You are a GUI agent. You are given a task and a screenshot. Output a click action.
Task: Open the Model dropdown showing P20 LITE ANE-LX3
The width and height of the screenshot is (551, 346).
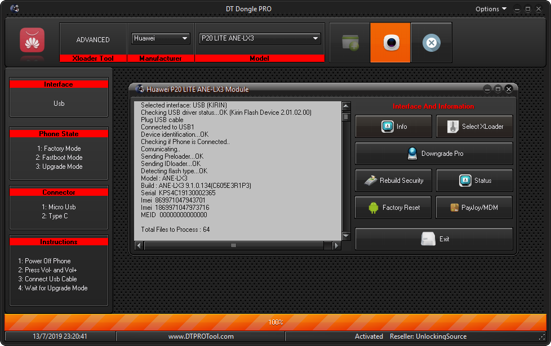[x=260, y=38]
